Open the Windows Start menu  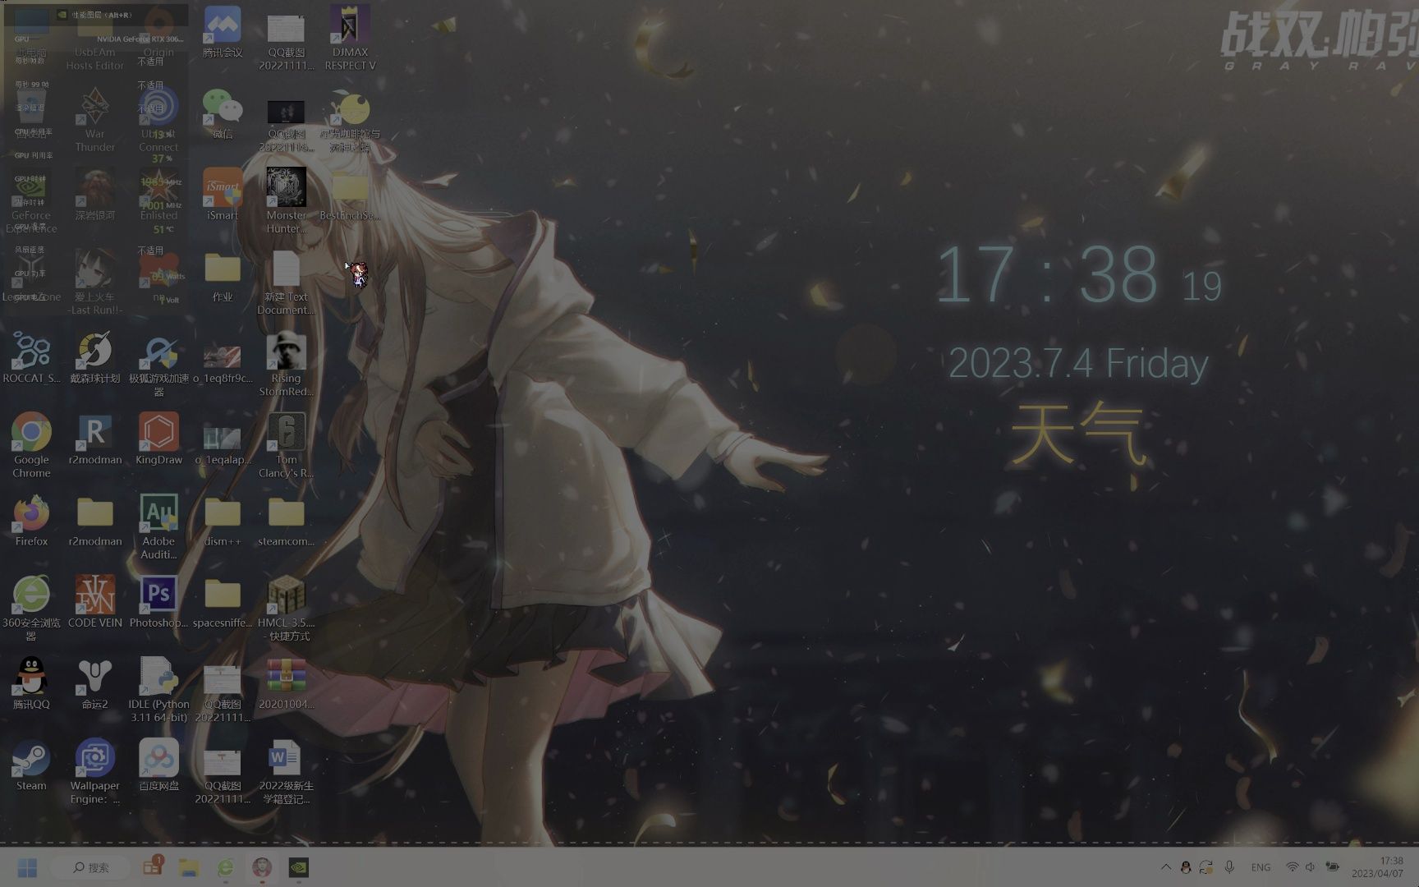[x=27, y=866]
